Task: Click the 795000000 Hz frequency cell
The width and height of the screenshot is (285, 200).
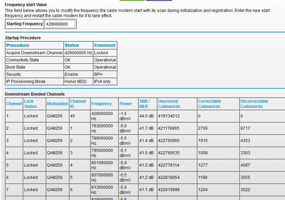Action: tap(104, 153)
